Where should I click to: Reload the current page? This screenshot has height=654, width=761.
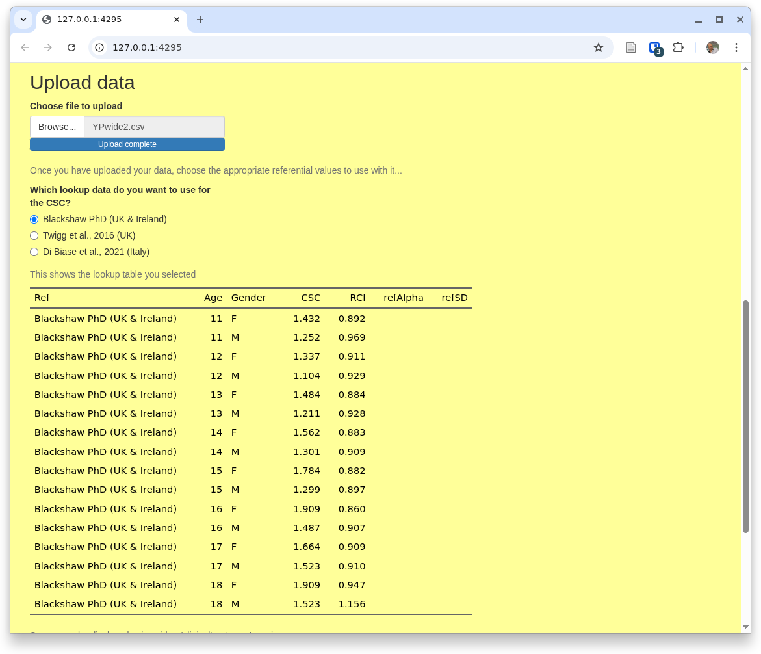click(71, 47)
